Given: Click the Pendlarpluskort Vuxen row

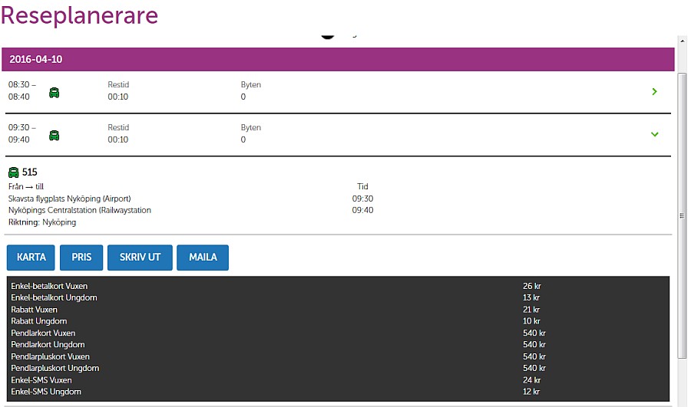Looking at the screenshot, I should click(x=338, y=356).
